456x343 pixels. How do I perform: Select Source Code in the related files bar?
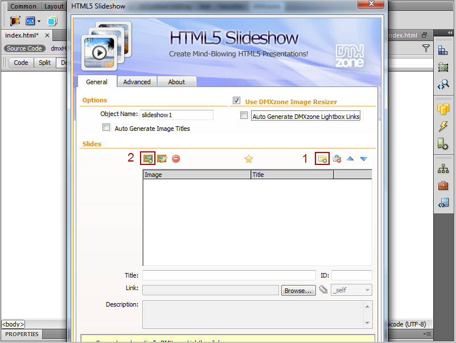(24, 48)
